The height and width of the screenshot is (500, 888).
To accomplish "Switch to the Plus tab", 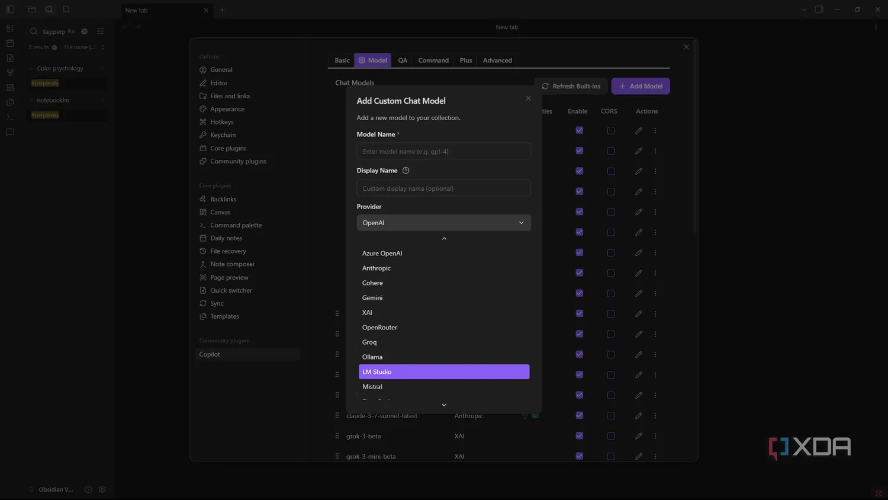I will pos(466,60).
